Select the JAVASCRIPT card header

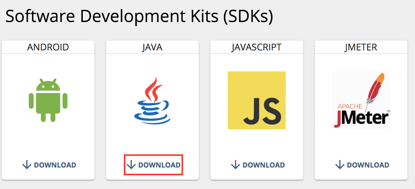point(257,47)
